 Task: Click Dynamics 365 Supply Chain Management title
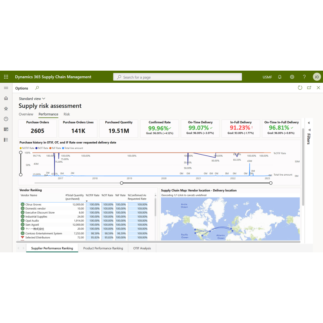click(x=53, y=77)
